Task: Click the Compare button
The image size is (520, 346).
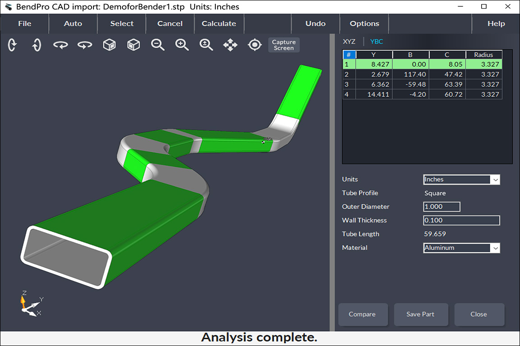Action: (363, 314)
